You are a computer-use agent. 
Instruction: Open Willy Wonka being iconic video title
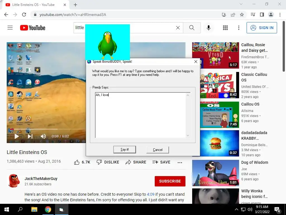coord(254,194)
